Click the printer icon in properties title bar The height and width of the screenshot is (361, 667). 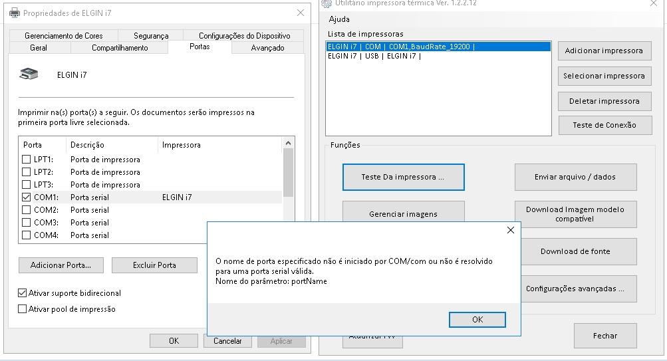pos(15,13)
